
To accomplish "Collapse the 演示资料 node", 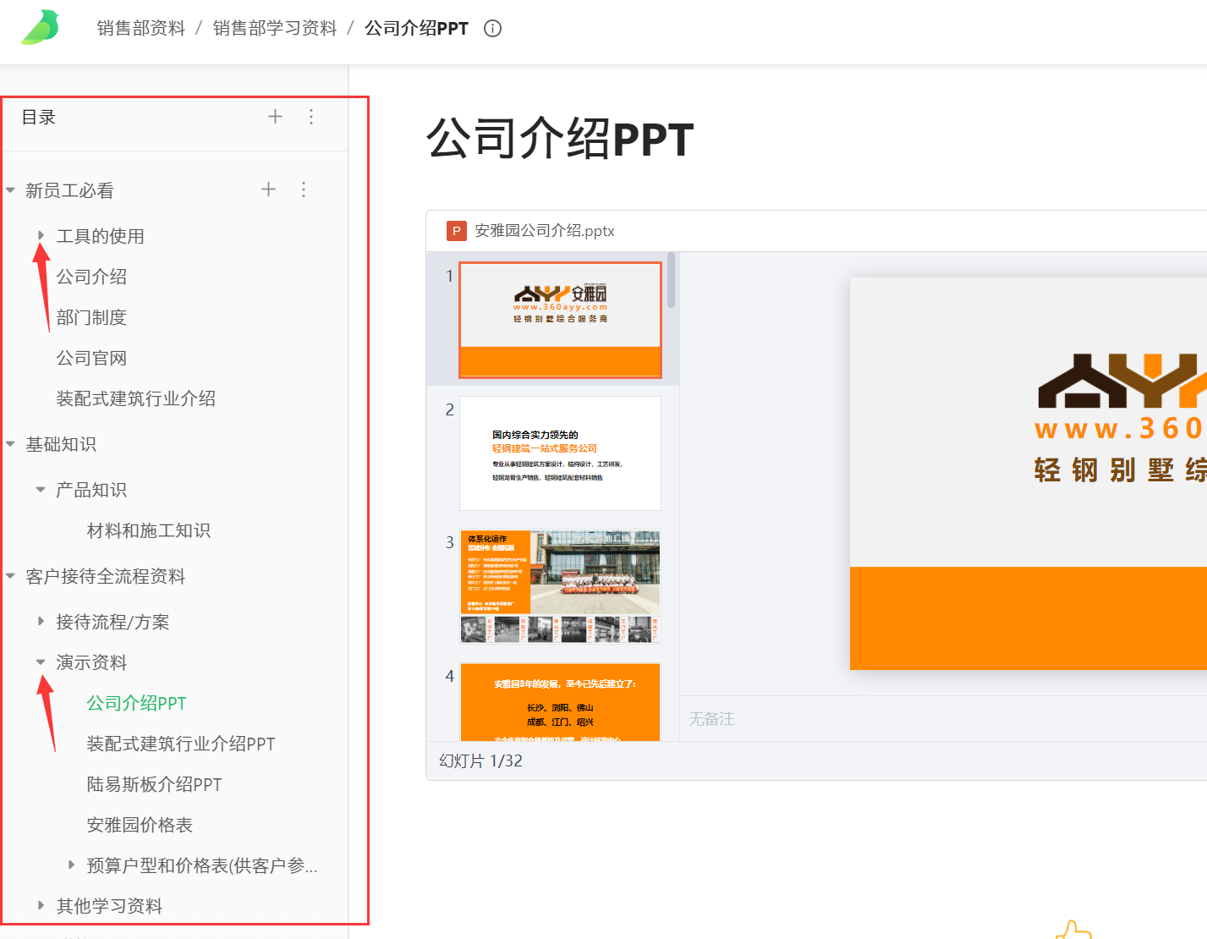I will [41, 662].
